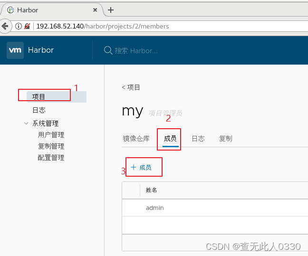Focus the 搜索 Harbor search field

coord(136,51)
